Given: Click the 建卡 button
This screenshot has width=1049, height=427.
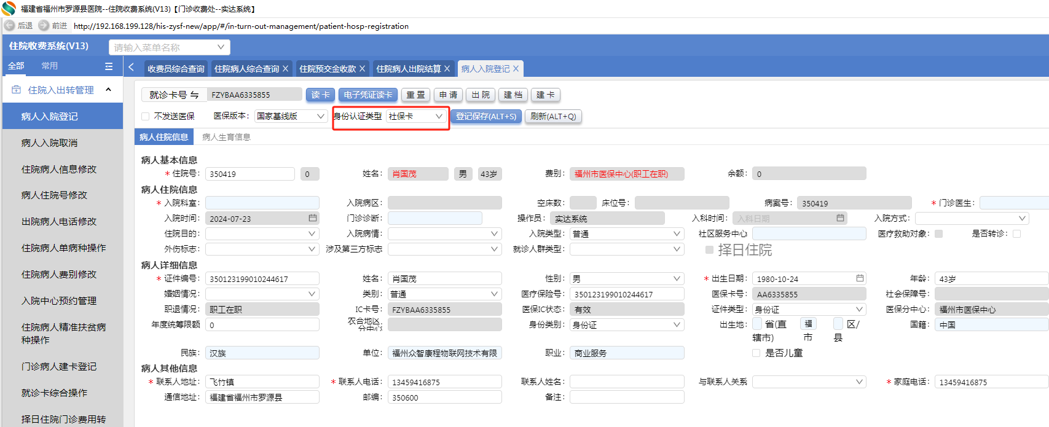Looking at the screenshot, I should [546, 95].
